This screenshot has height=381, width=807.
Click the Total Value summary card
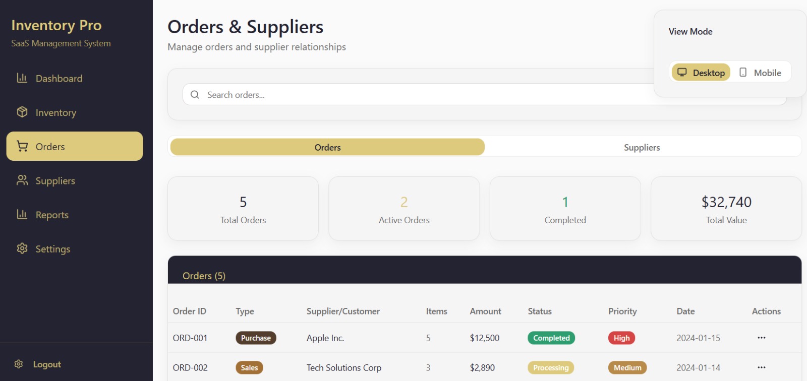[726, 209]
